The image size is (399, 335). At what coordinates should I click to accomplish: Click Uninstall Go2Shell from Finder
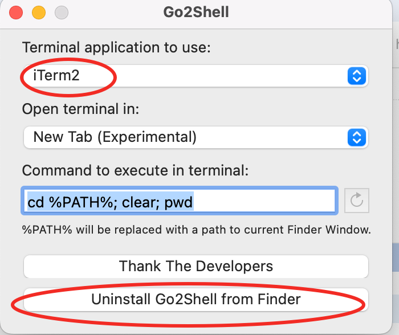[x=196, y=299]
